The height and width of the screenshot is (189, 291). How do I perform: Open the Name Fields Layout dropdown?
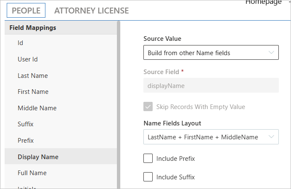click(211, 137)
